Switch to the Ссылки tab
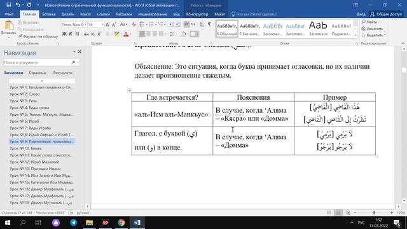 tap(103, 14)
